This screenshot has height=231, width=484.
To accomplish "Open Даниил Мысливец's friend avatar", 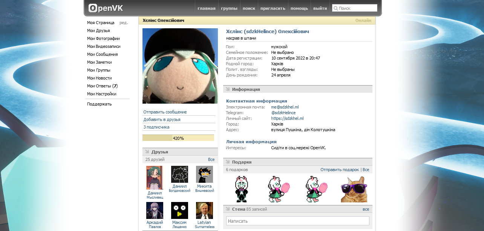I will coord(155,177).
